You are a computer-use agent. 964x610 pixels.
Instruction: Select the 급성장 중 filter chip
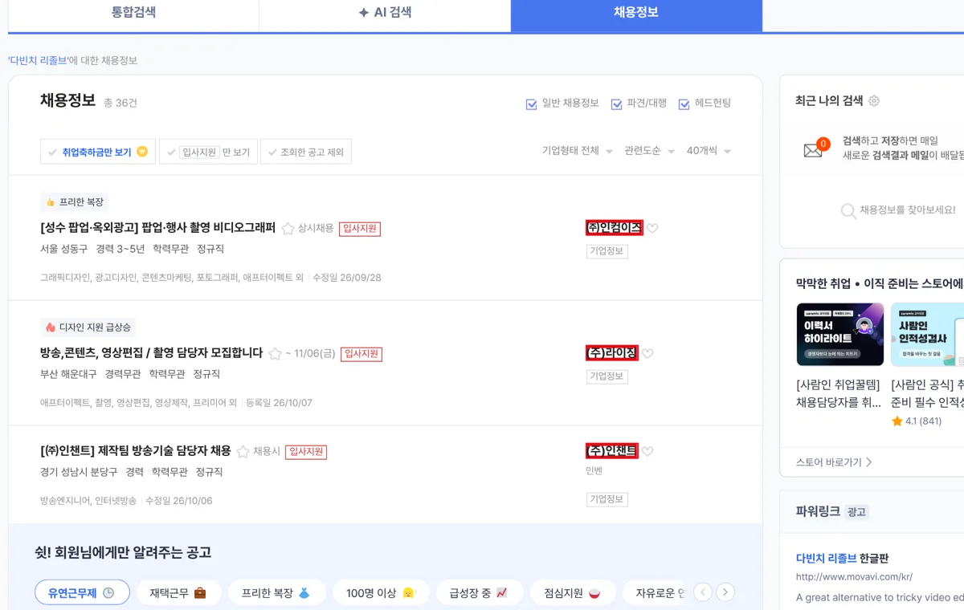pyautogui.click(x=480, y=593)
